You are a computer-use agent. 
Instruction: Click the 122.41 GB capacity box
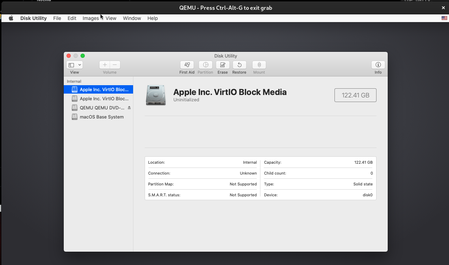(355, 95)
